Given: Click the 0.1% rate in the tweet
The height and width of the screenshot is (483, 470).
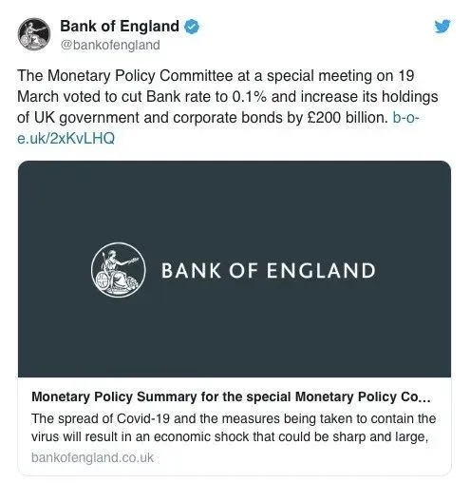Looking at the screenshot, I should (x=250, y=97).
